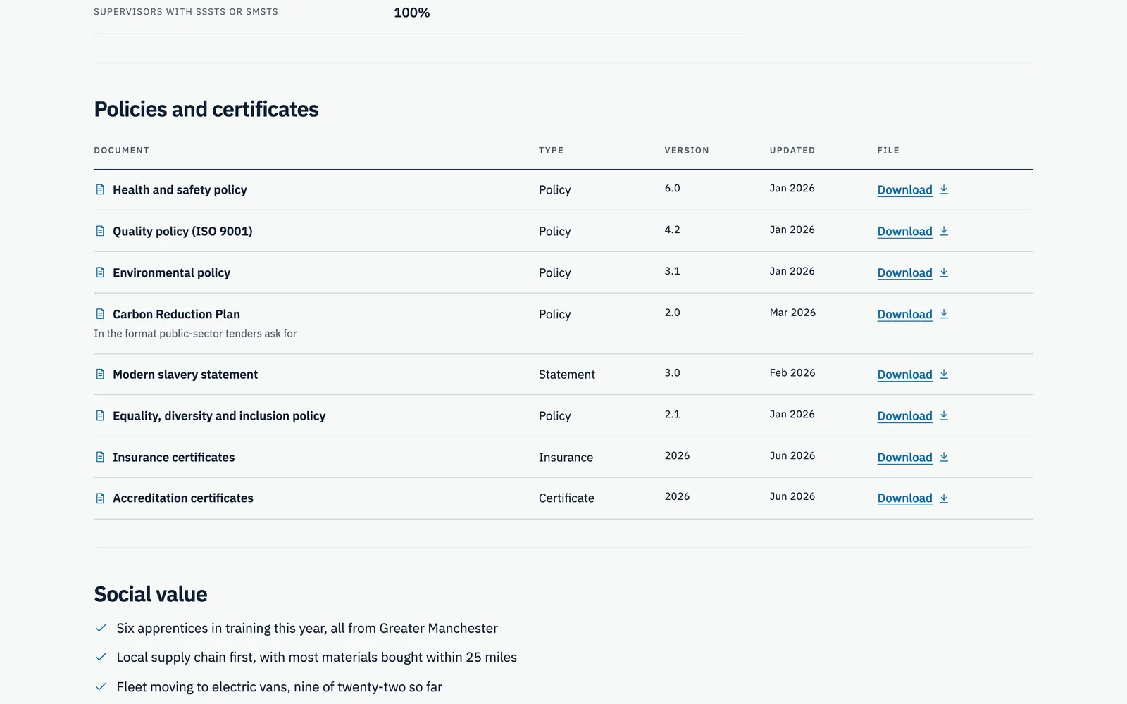Click the download arrow icon for Quality policy

[944, 231]
